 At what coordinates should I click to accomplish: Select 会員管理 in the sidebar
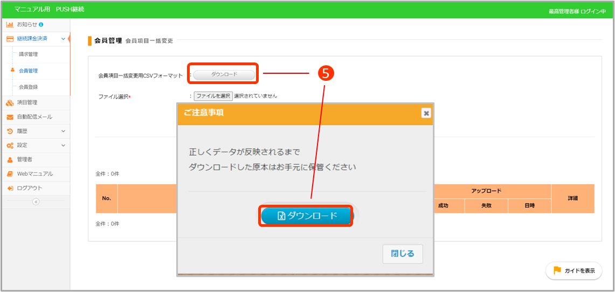point(28,71)
